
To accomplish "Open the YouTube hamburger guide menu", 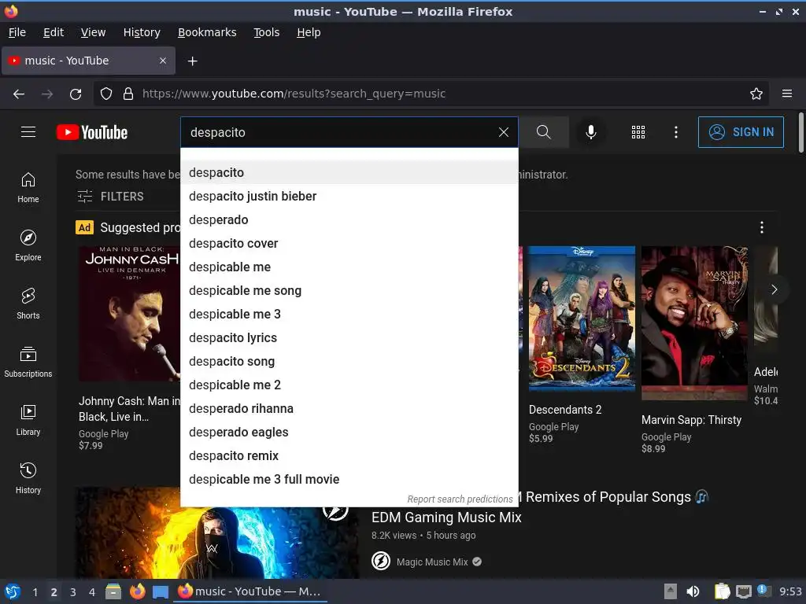I will (28, 132).
